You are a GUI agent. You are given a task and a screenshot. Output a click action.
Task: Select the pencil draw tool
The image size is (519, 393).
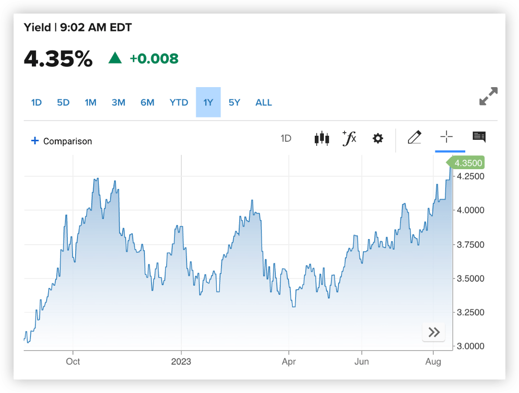pyautogui.click(x=414, y=137)
